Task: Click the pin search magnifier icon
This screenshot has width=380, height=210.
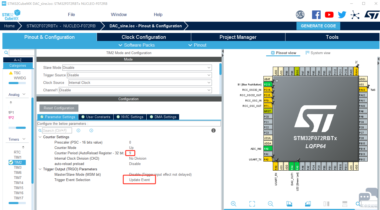Action: tap(358, 204)
